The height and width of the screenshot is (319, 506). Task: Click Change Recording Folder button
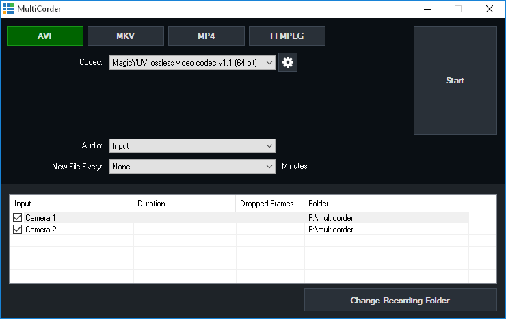(400, 300)
